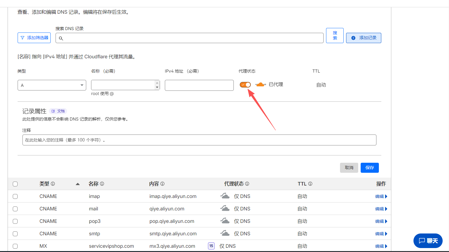Screen dimensions: 449x252
Task: Open the 聊天 chat widget
Action: [x=428, y=241]
